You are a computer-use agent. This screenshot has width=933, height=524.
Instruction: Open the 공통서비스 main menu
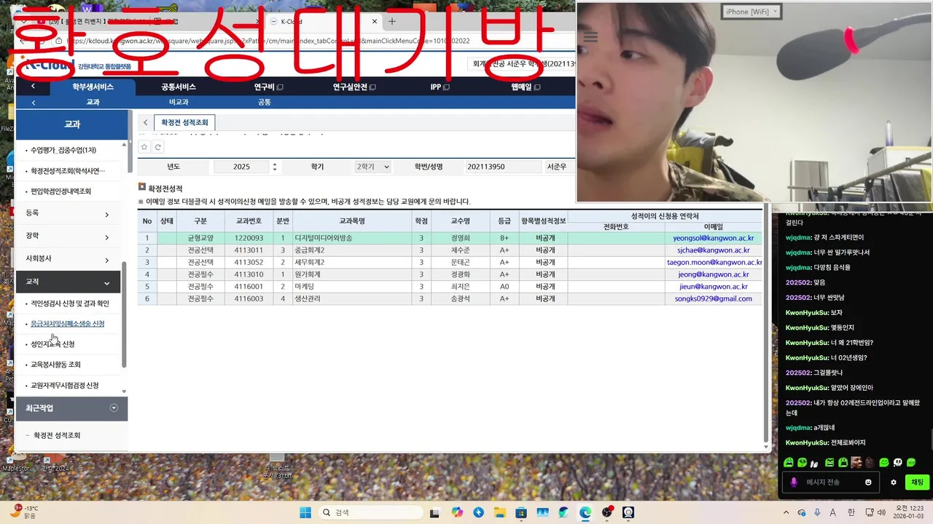[x=179, y=87]
